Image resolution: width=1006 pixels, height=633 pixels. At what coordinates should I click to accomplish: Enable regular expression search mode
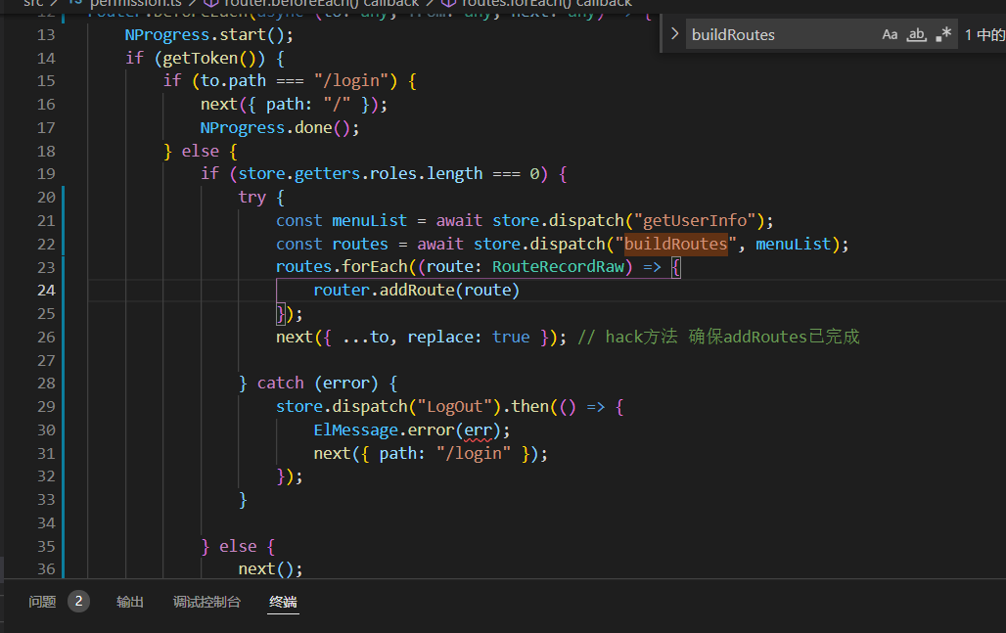[942, 34]
